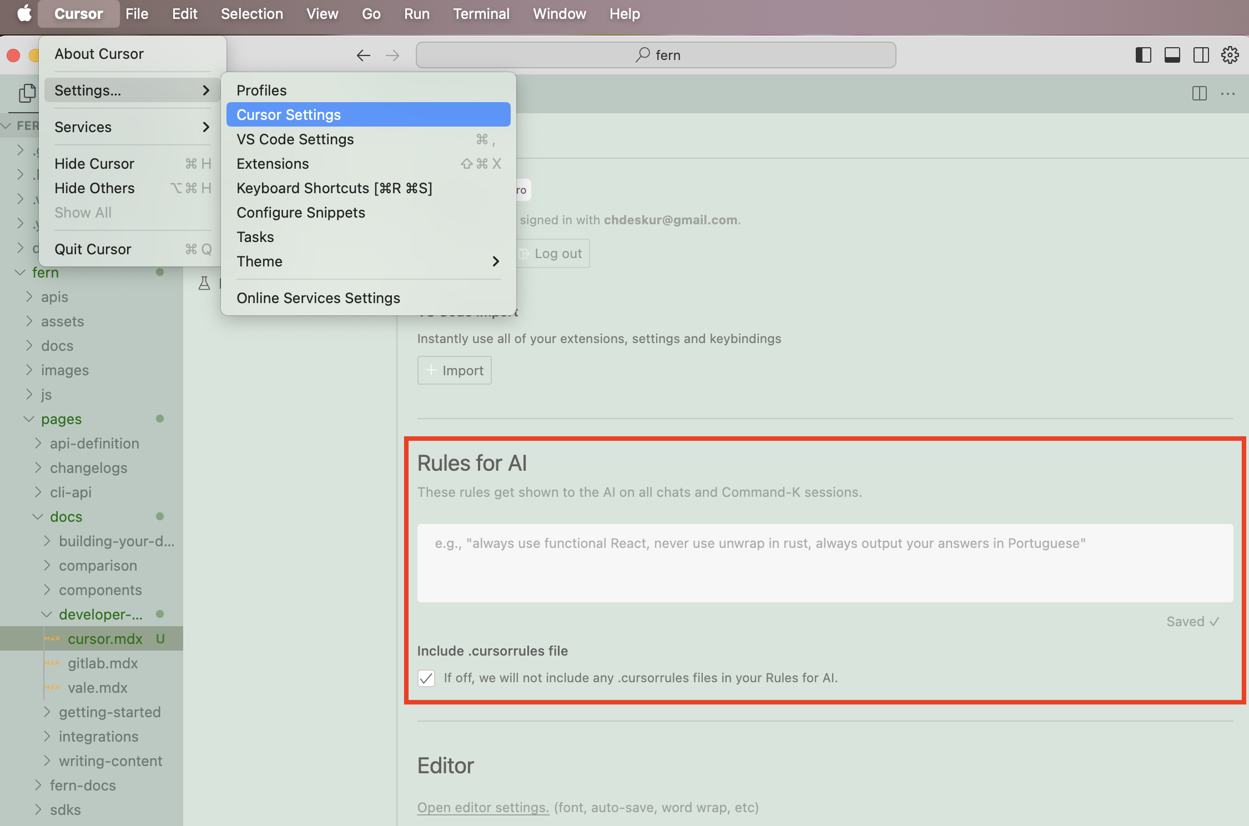The height and width of the screenshot is (826, 1249).
Task: Go back with the left arrow
Action: 363,55
